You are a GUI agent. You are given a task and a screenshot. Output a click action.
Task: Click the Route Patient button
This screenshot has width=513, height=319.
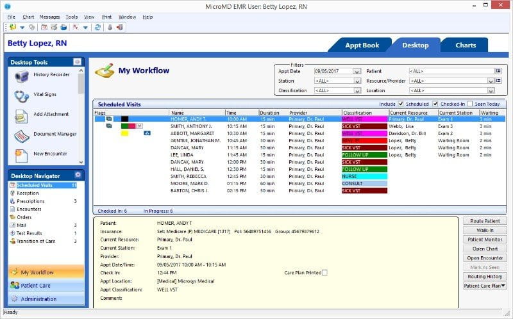tap(485, 221)
